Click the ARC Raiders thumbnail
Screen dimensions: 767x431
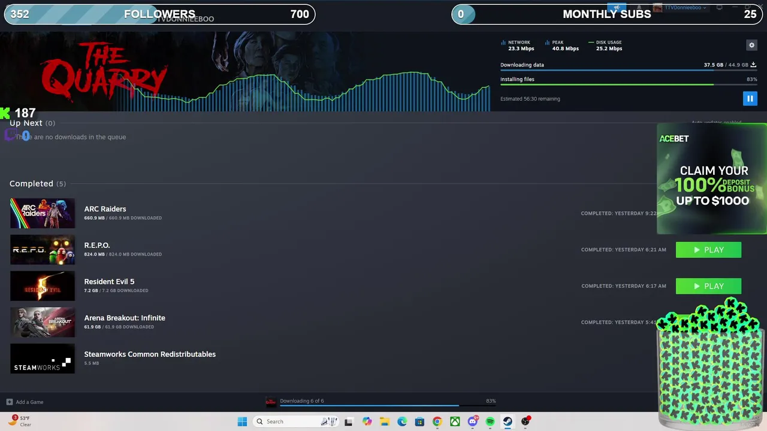tap(43, 213)
